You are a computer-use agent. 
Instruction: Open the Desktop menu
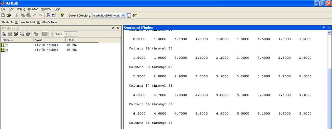pyautogui.click(x=33, y=9)
